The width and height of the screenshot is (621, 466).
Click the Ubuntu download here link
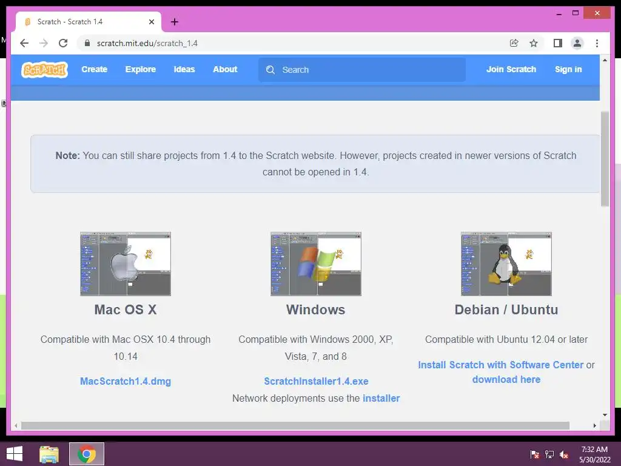click(x=506, y=380)
